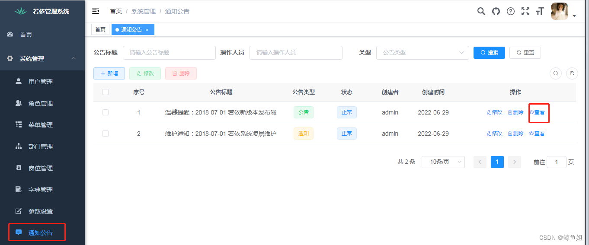Toggle fullscreen mode icon
Image resolution: width=589 pixels, height=245 pixels.
click(x=525, y=11)
